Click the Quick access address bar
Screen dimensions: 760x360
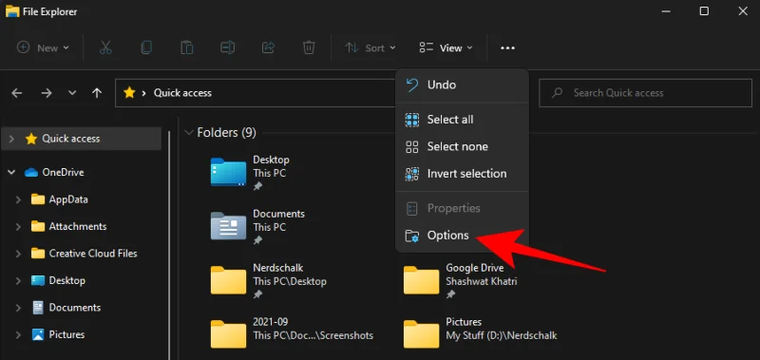256,93
